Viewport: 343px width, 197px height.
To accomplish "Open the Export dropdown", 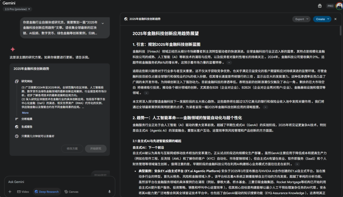I will click(301, 19).
